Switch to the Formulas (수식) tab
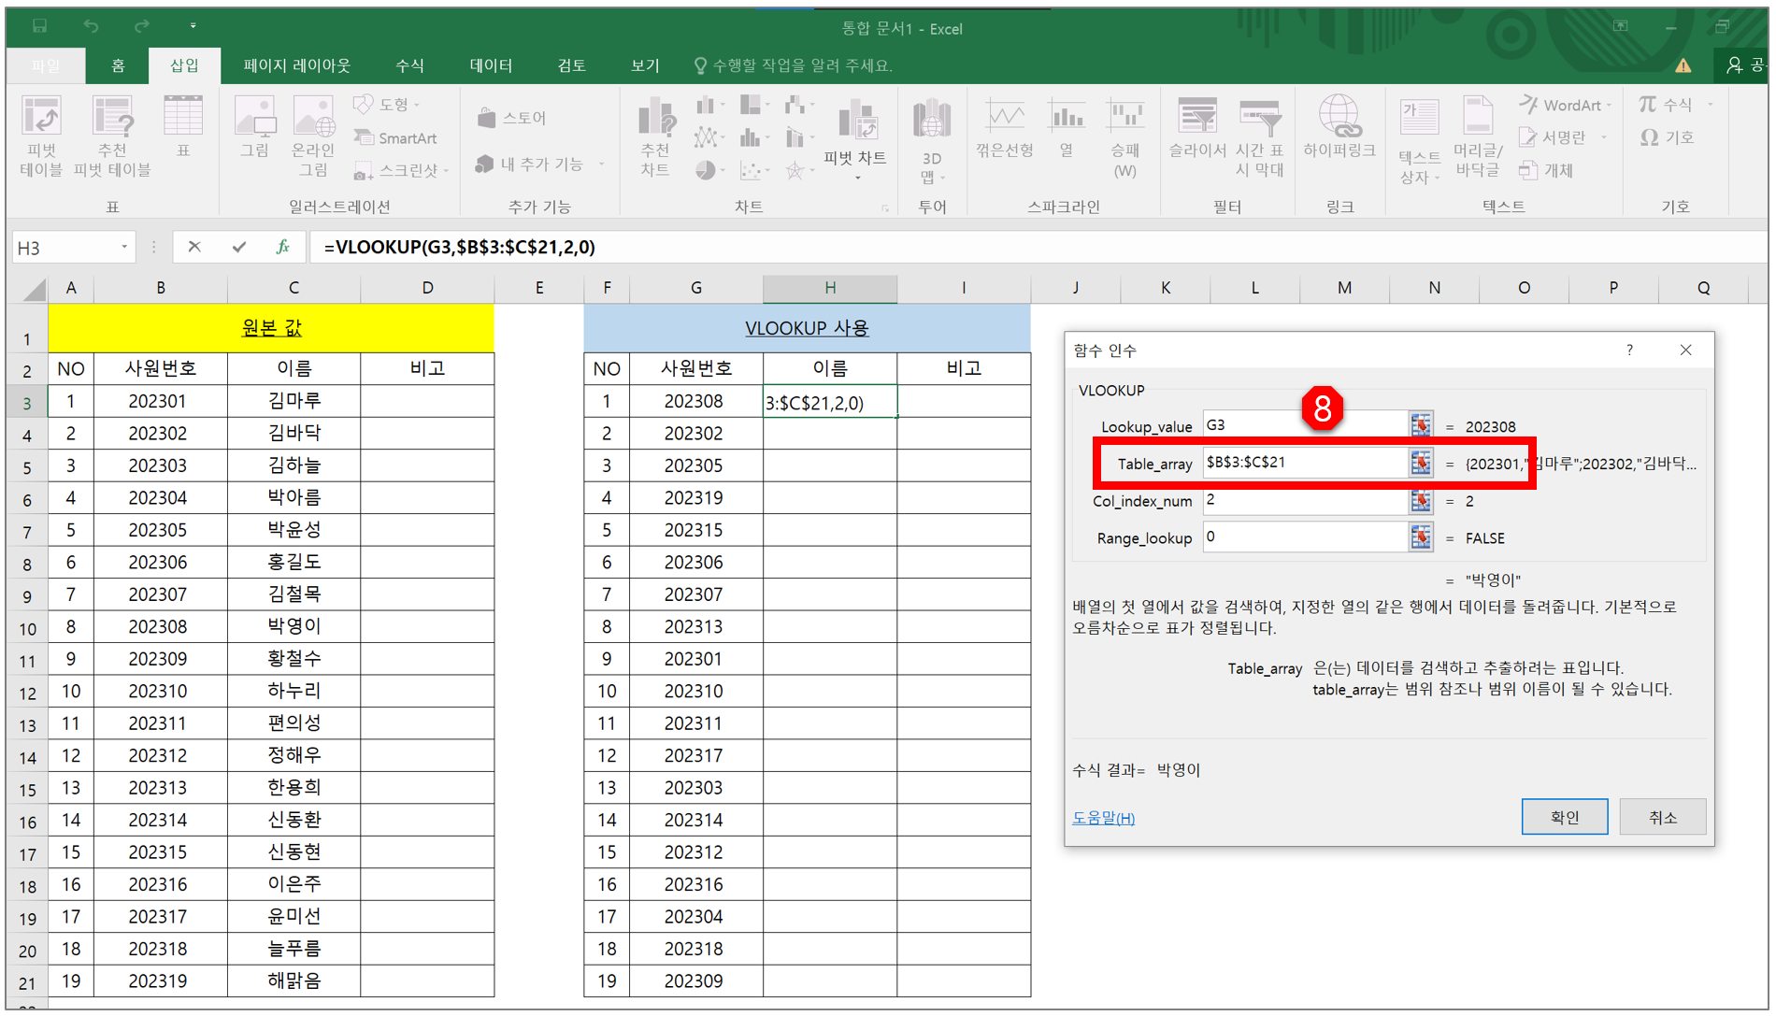 [x=409, y=65]
